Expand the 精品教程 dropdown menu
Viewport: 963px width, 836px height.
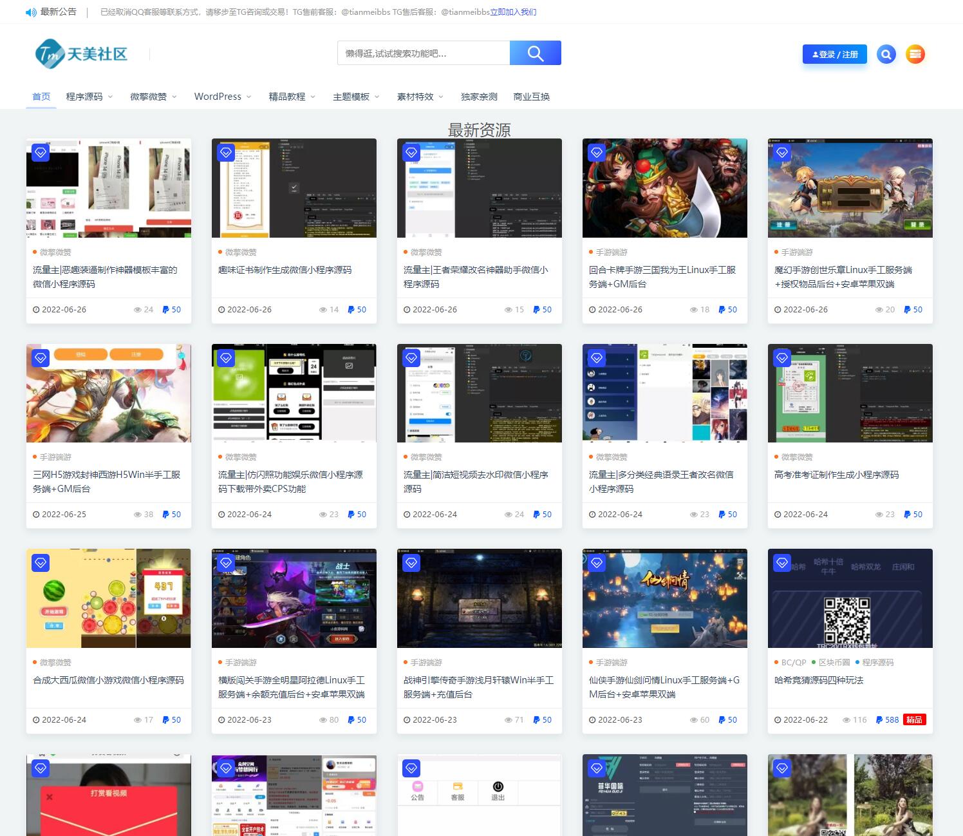tap(292, 97)
